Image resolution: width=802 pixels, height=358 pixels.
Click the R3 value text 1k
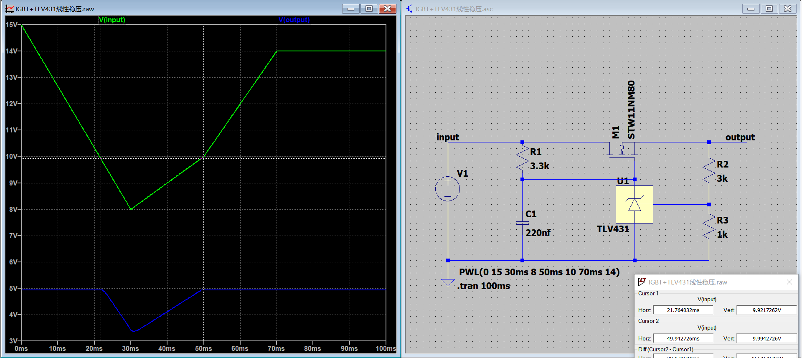(x=722, y=234)
